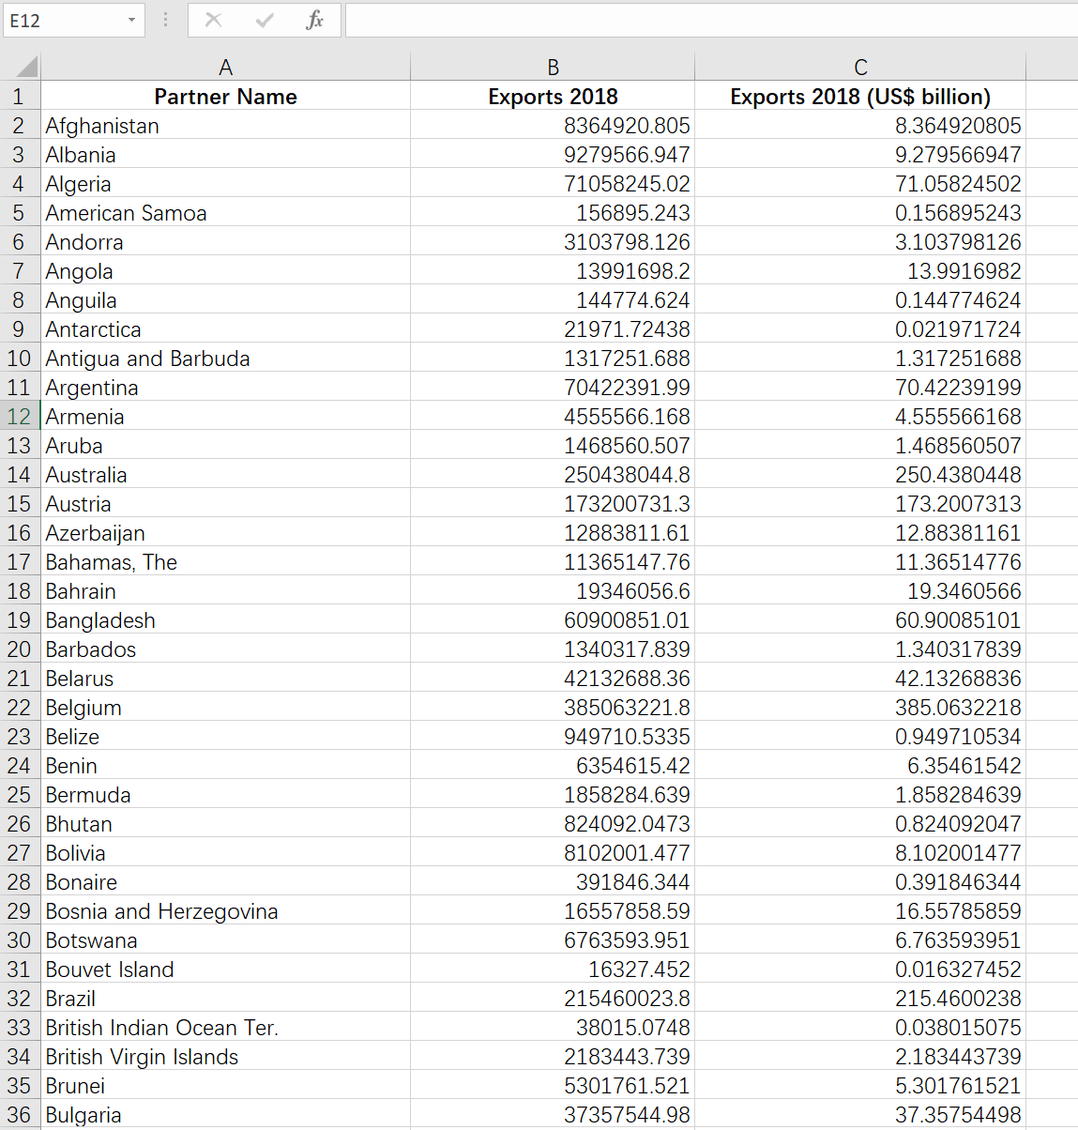Viewport: 1078px width, 1130px height.
Task: Select the Brazil cell in column A
Action: pos(225,998)
